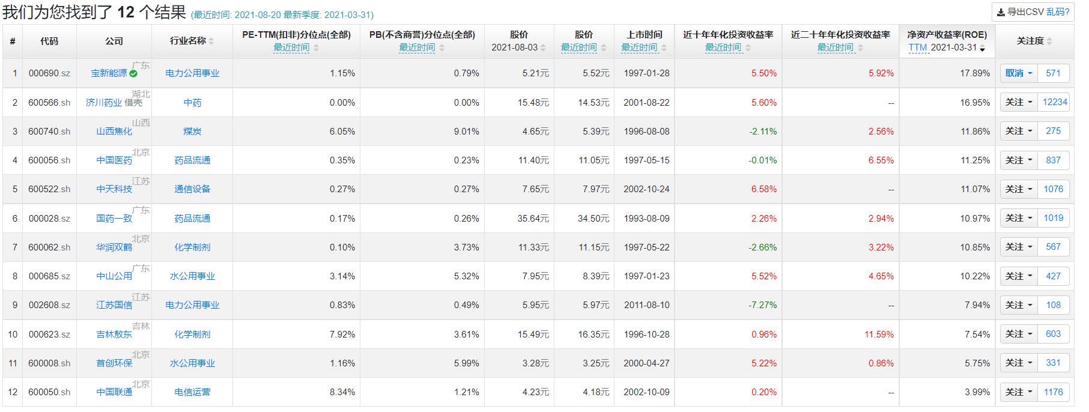Viewport: 1089px width, 412px height.
Task: Click active sort arrow in ROE column
Action: coord(982,49)
